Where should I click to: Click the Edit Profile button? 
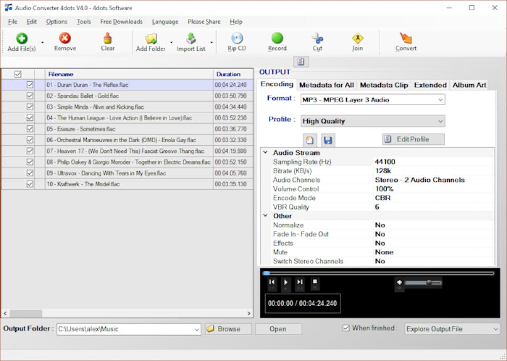click(413, 139)
